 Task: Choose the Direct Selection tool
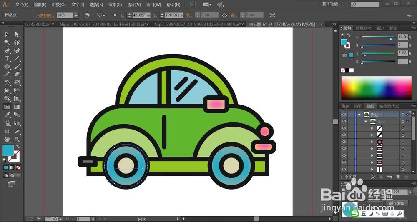17,34
